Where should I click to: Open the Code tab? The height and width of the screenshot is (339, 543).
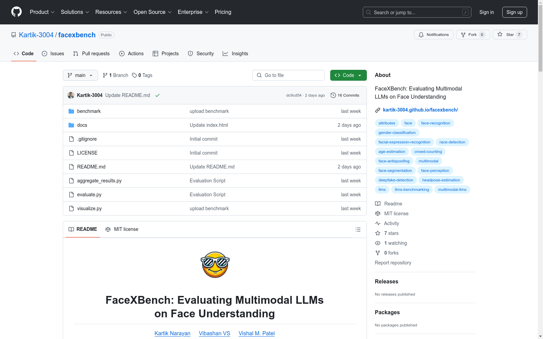click(x=24, y=54)
